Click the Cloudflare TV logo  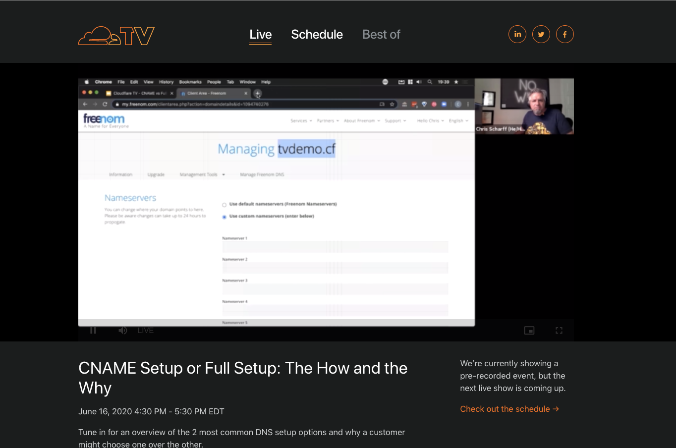pyautogui.click(x=116, y=36)
